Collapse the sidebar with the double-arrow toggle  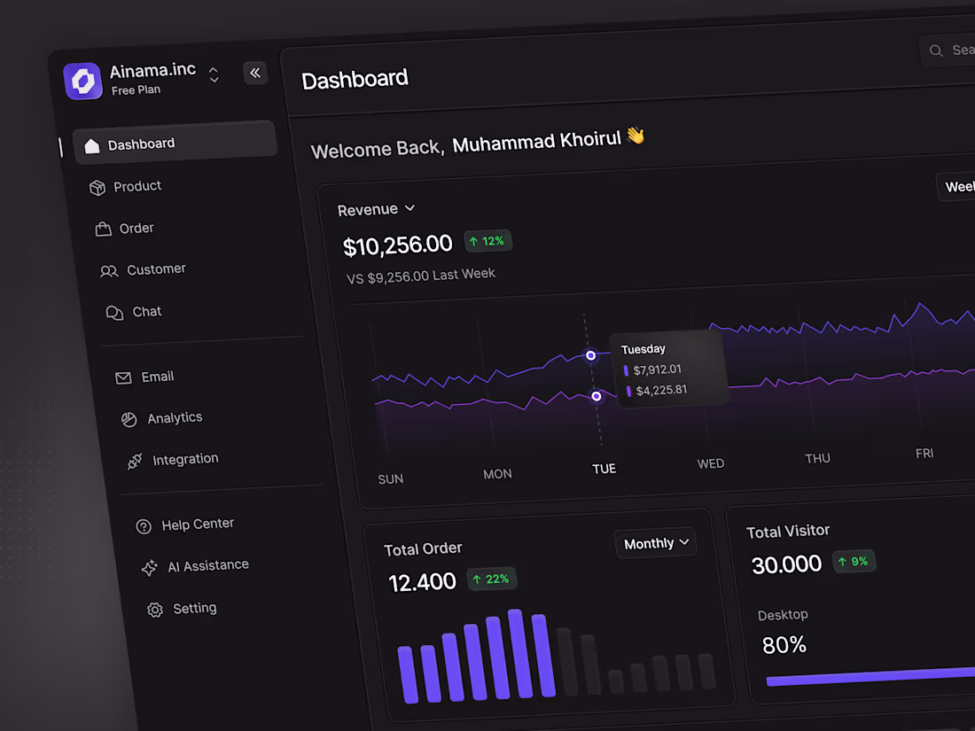[255, 73]
